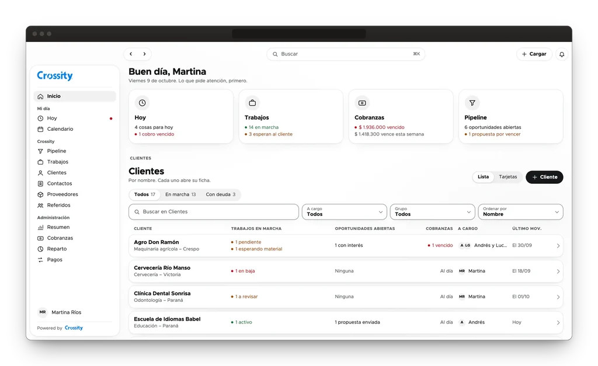Select the Todos 17 tab

(145, 194)
